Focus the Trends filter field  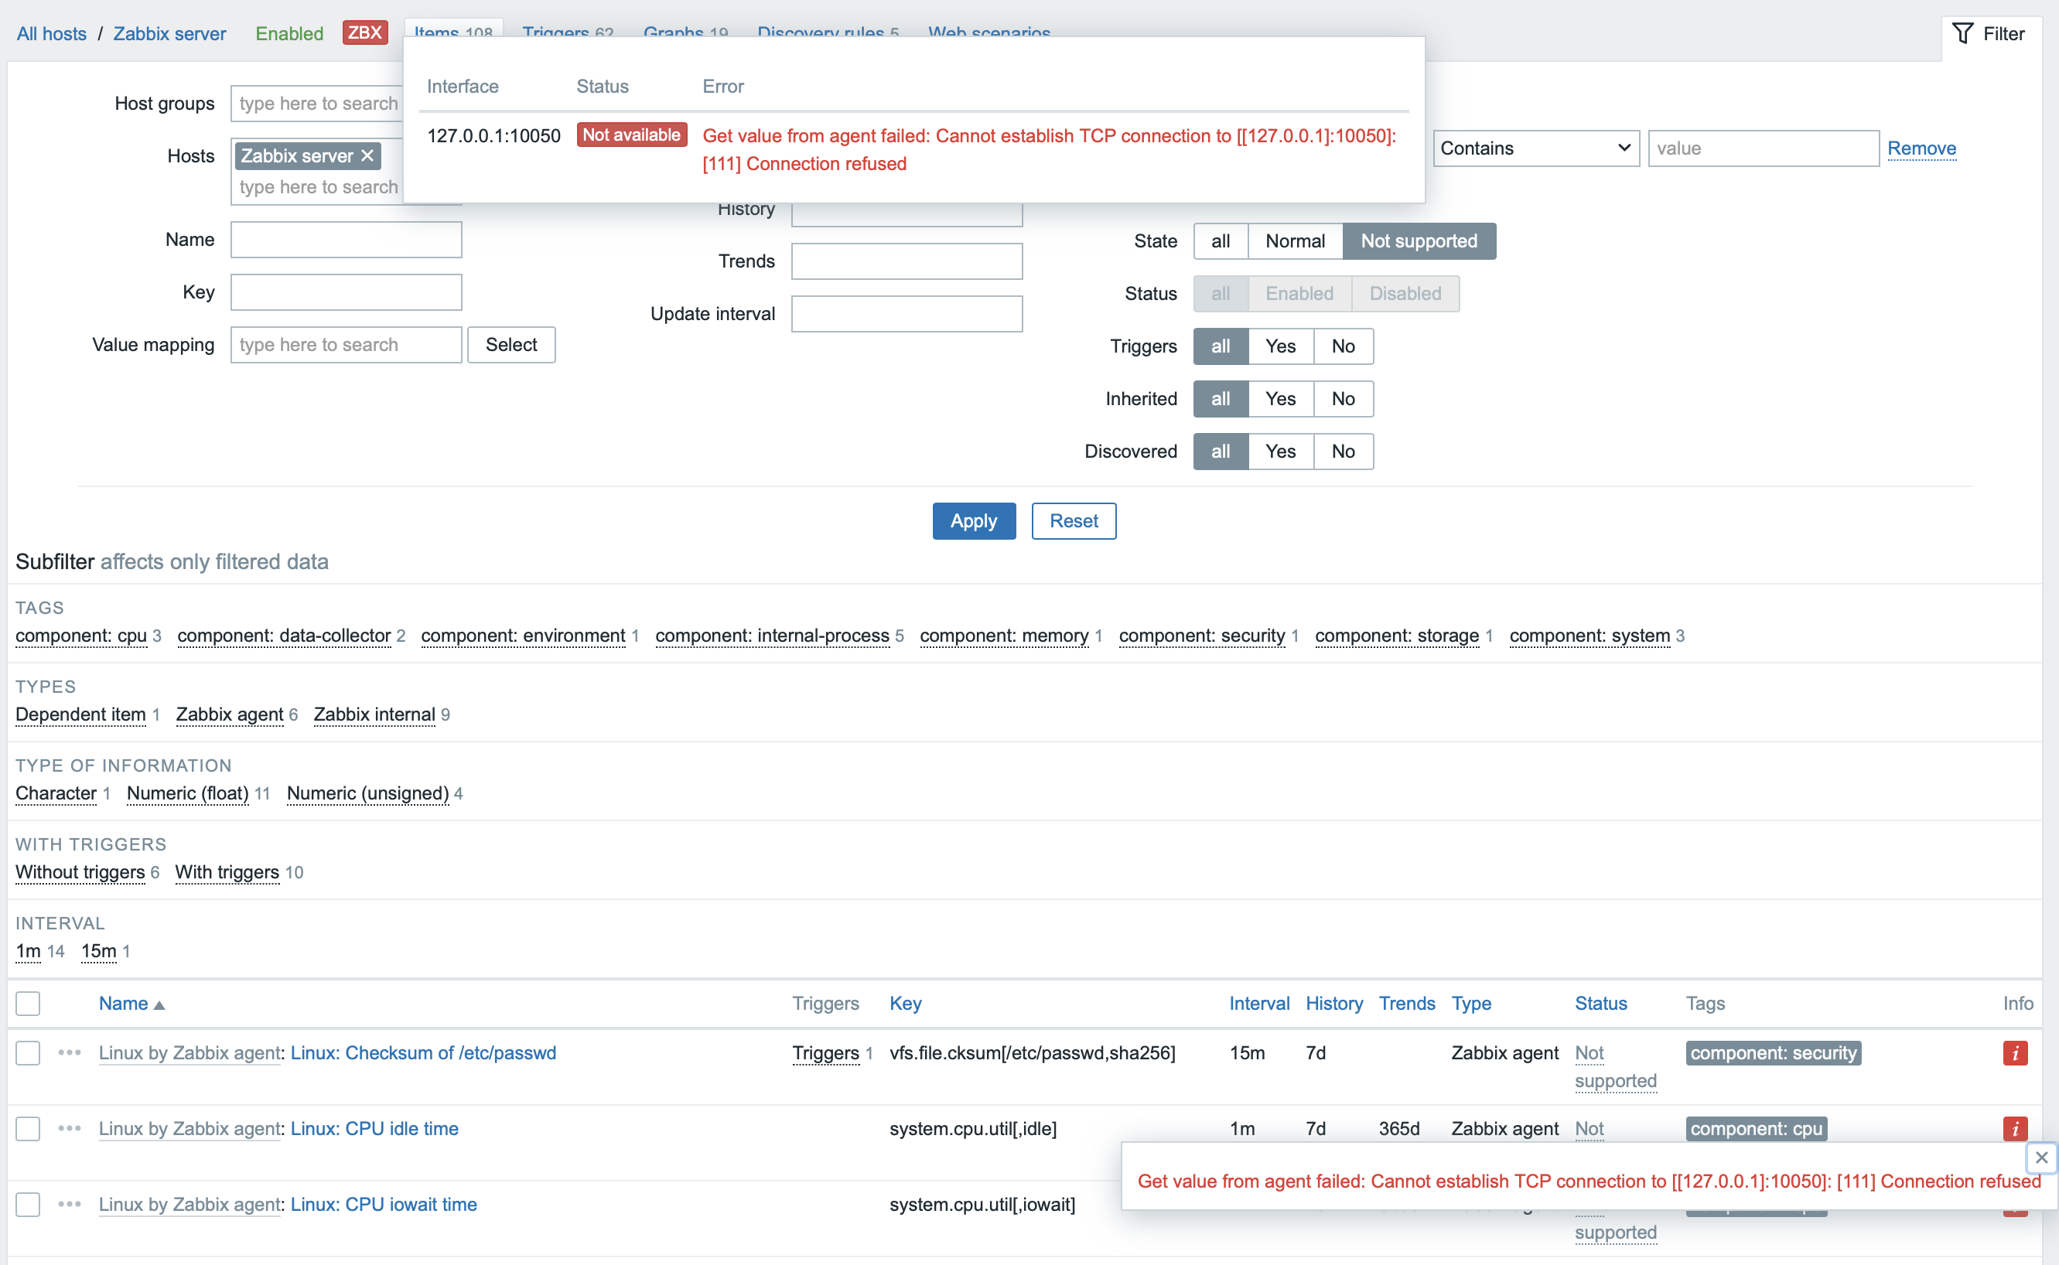[907, 261]
